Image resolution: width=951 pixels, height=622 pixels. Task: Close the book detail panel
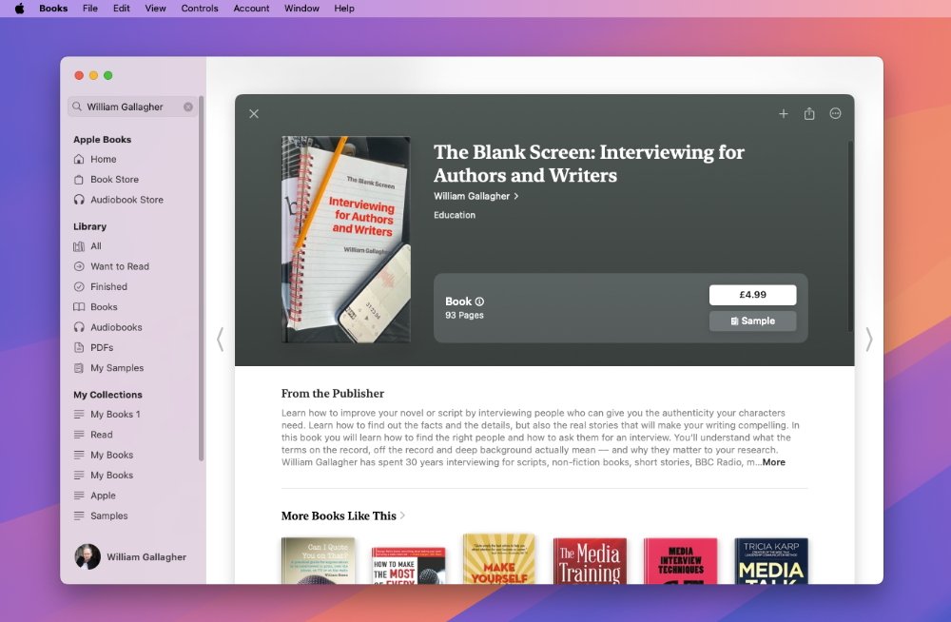coord(254,113)
